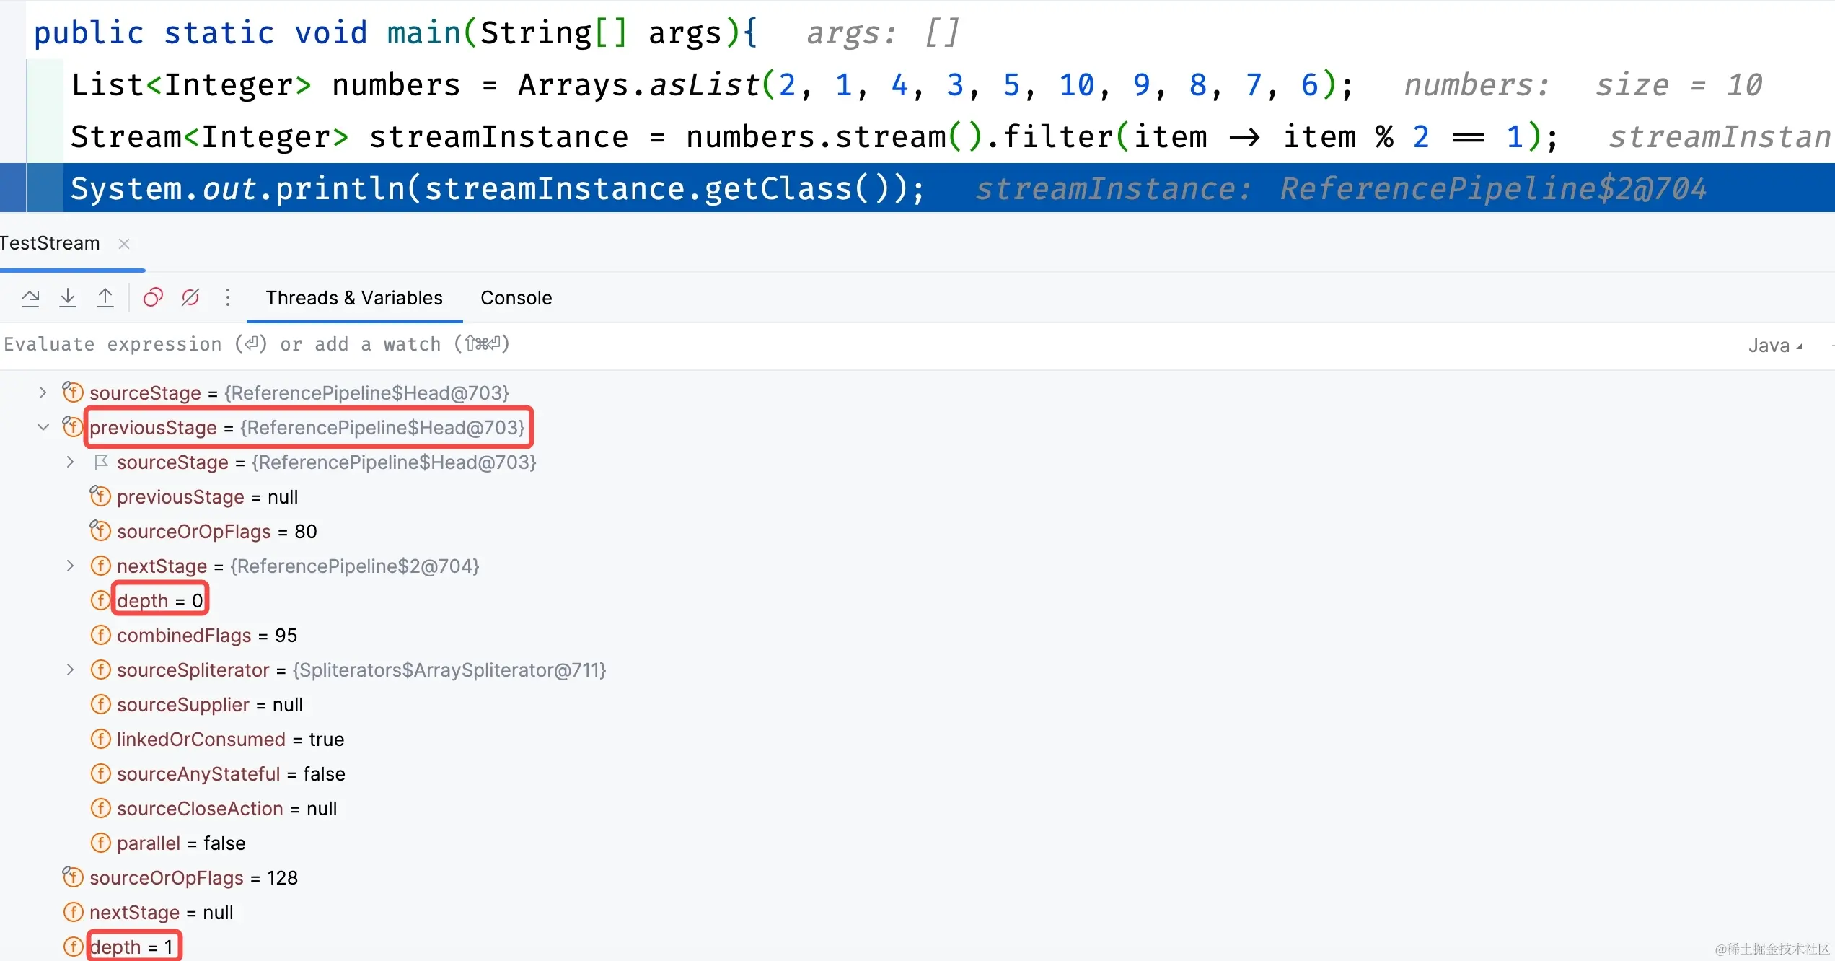Click the flag icon next to nested sourceStage
The width and height of the screenshot is (1835, 961).
click(x=101, y=462)
